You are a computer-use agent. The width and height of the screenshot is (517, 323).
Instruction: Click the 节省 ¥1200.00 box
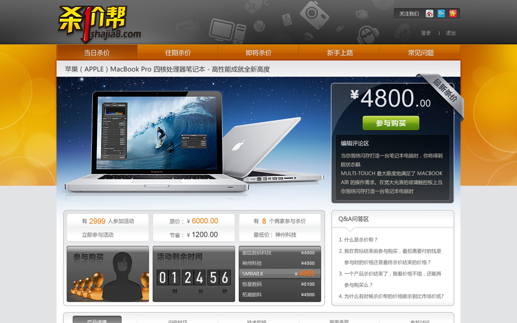point(194,235)
